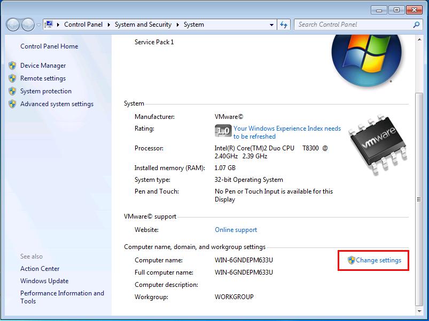Click the Refresh button
This screenshot has width=429, height=321.
pos(284,25)
